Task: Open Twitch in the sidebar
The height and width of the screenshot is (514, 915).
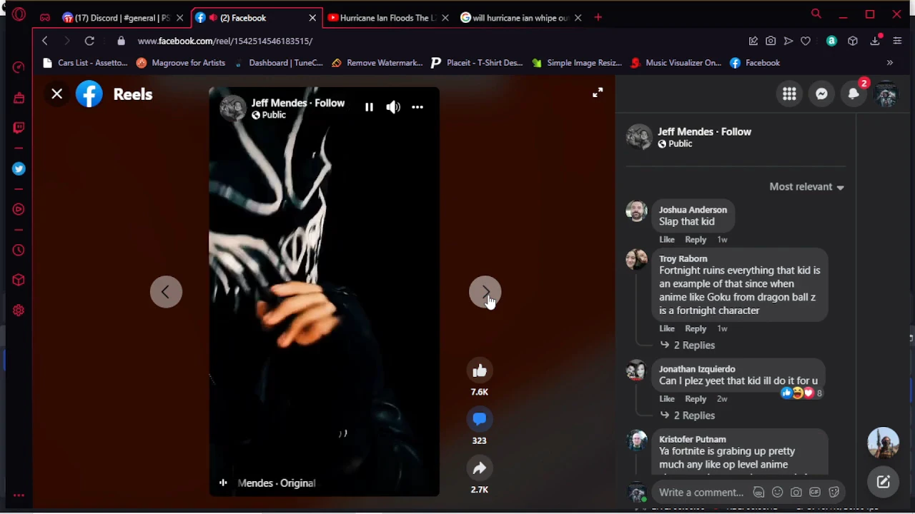Action: 19,128
